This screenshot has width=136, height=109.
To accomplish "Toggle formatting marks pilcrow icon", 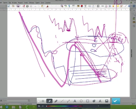I will (69, 6).
